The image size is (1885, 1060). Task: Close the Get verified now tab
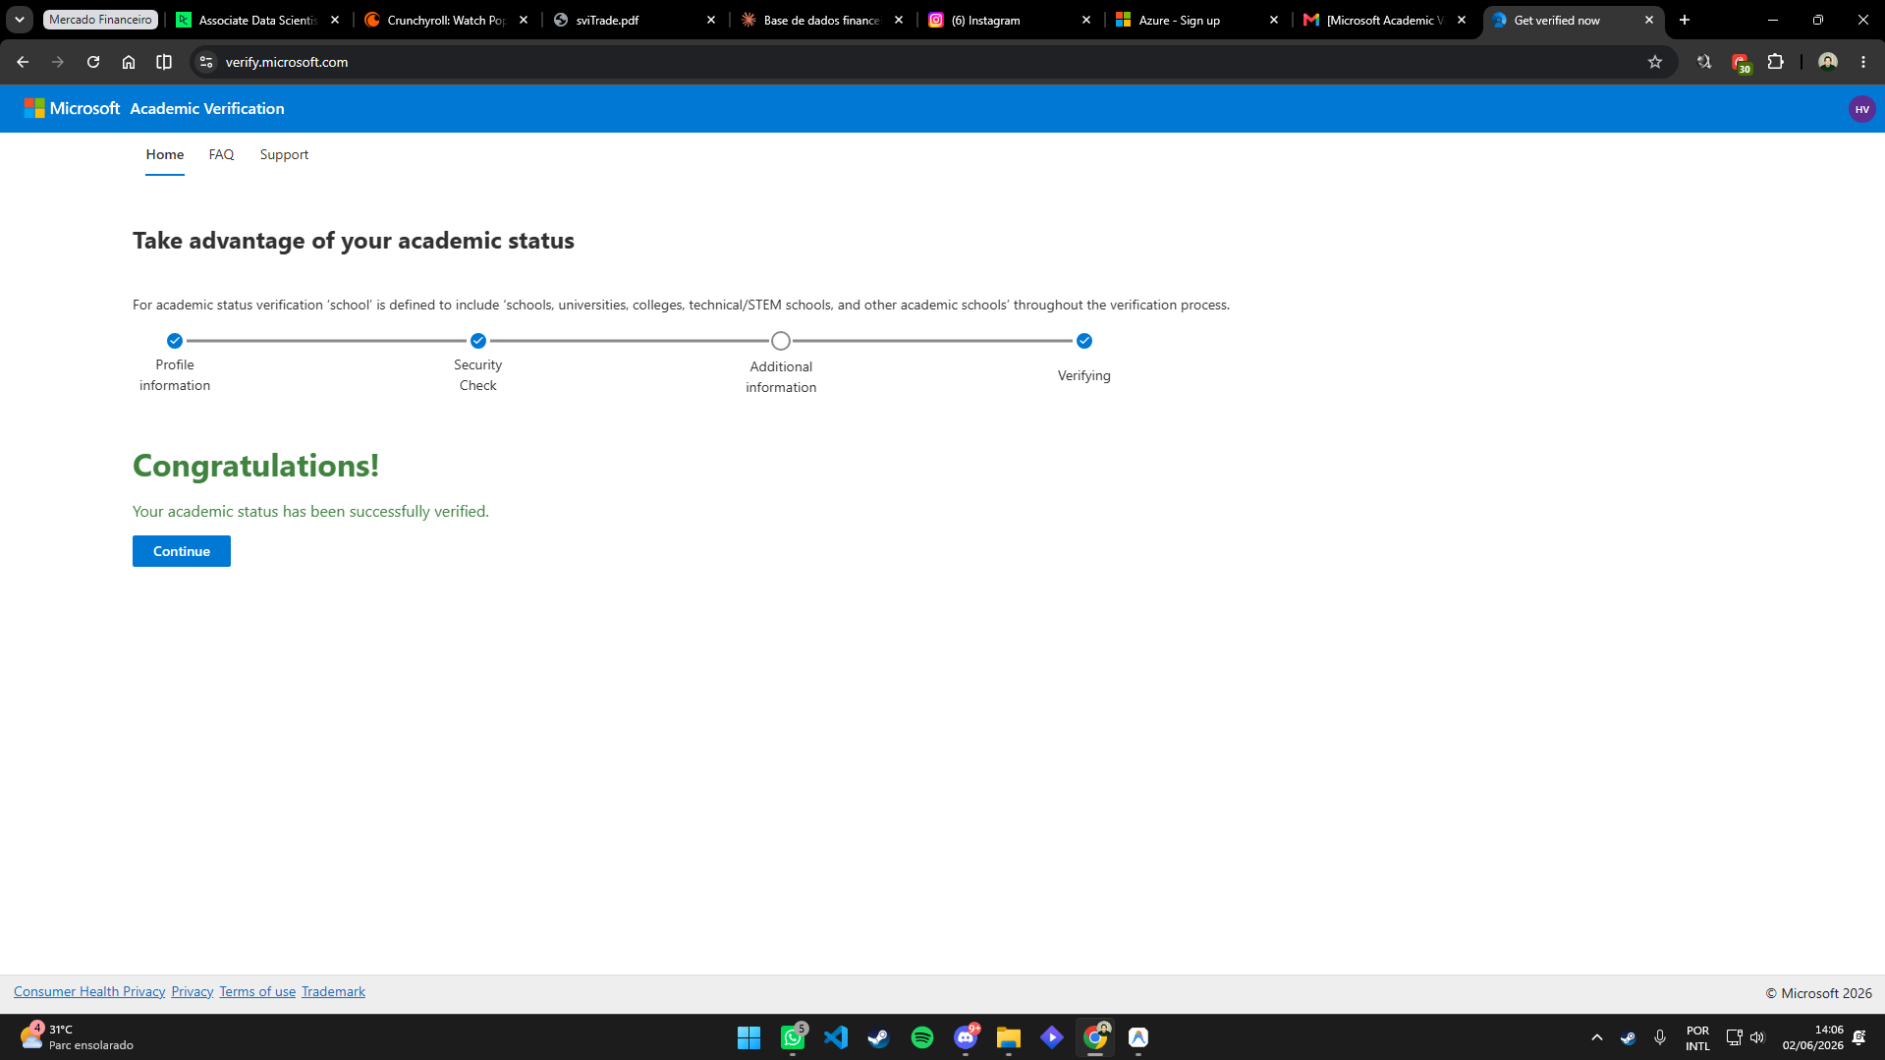pyautogui.click(x=1649, y=20)
